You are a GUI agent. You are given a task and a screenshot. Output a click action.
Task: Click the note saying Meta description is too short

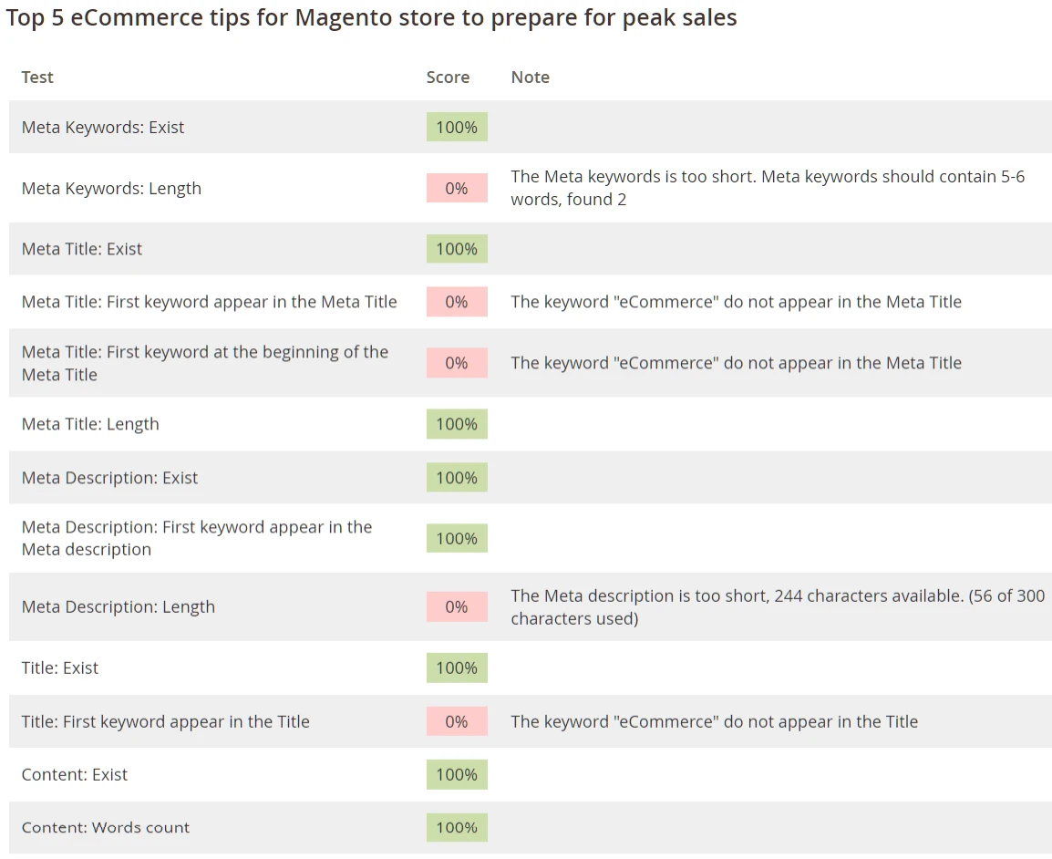[x=777, y=607]
